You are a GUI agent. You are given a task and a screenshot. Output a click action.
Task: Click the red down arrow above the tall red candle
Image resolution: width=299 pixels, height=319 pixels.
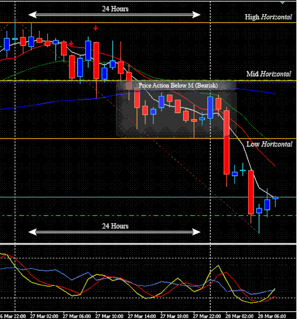pos(95,28)
